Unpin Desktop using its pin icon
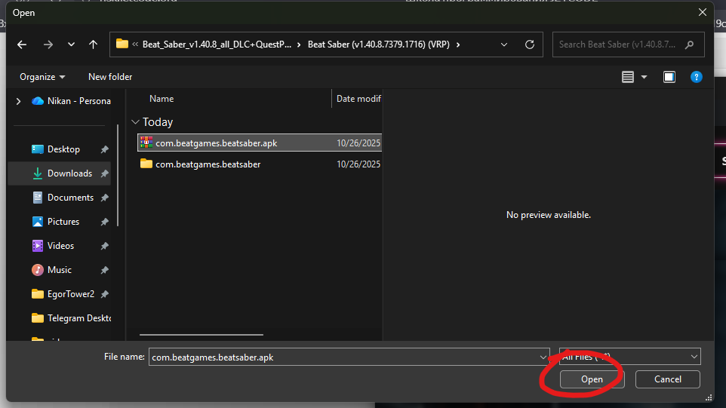 point(105,149)
